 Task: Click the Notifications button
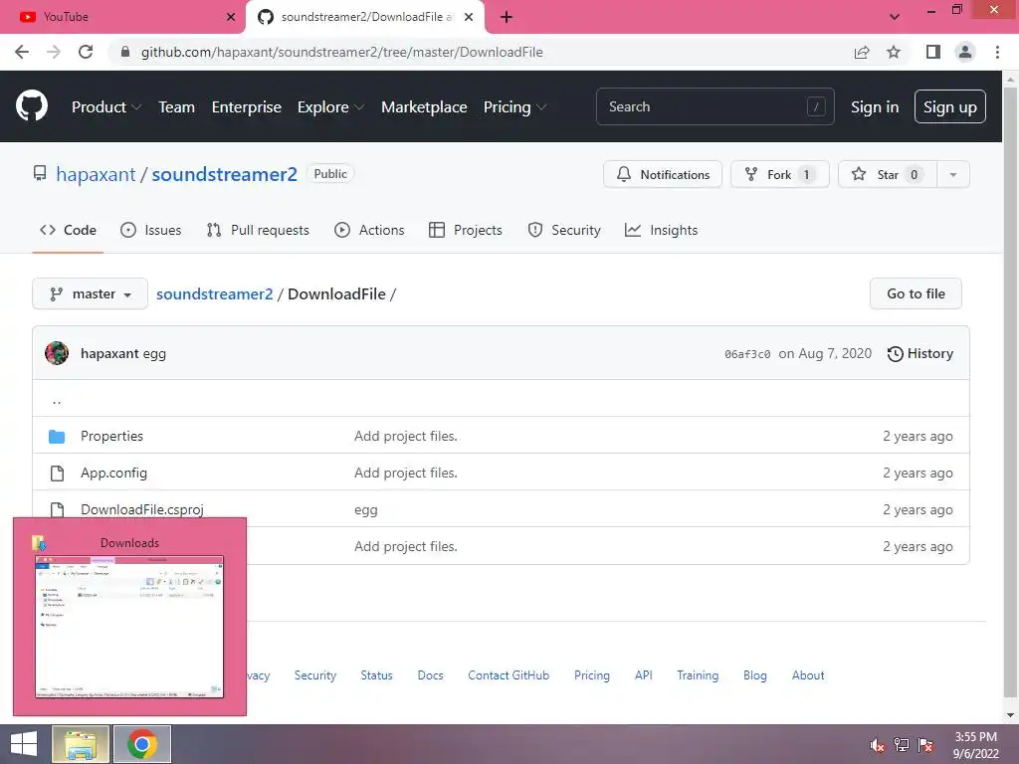point(662,174)
